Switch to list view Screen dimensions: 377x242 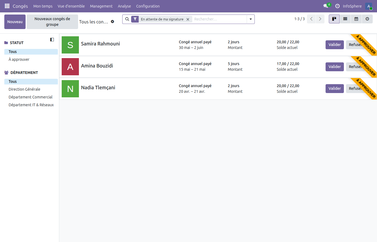tap(345, 19)
